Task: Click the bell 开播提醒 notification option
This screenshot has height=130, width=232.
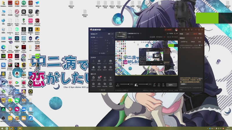Action: coord(170,34)
